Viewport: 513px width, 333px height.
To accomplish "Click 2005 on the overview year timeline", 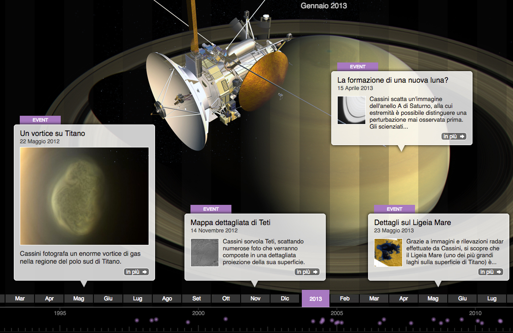I will point(337,313).
